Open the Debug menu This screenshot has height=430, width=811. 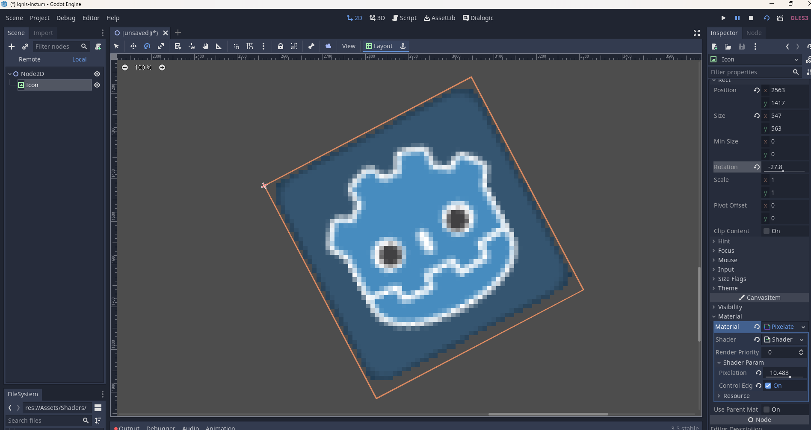point(66,18)
